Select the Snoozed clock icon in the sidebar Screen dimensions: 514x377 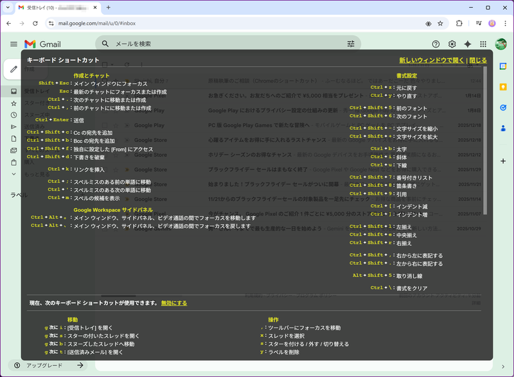pos(13,115)
